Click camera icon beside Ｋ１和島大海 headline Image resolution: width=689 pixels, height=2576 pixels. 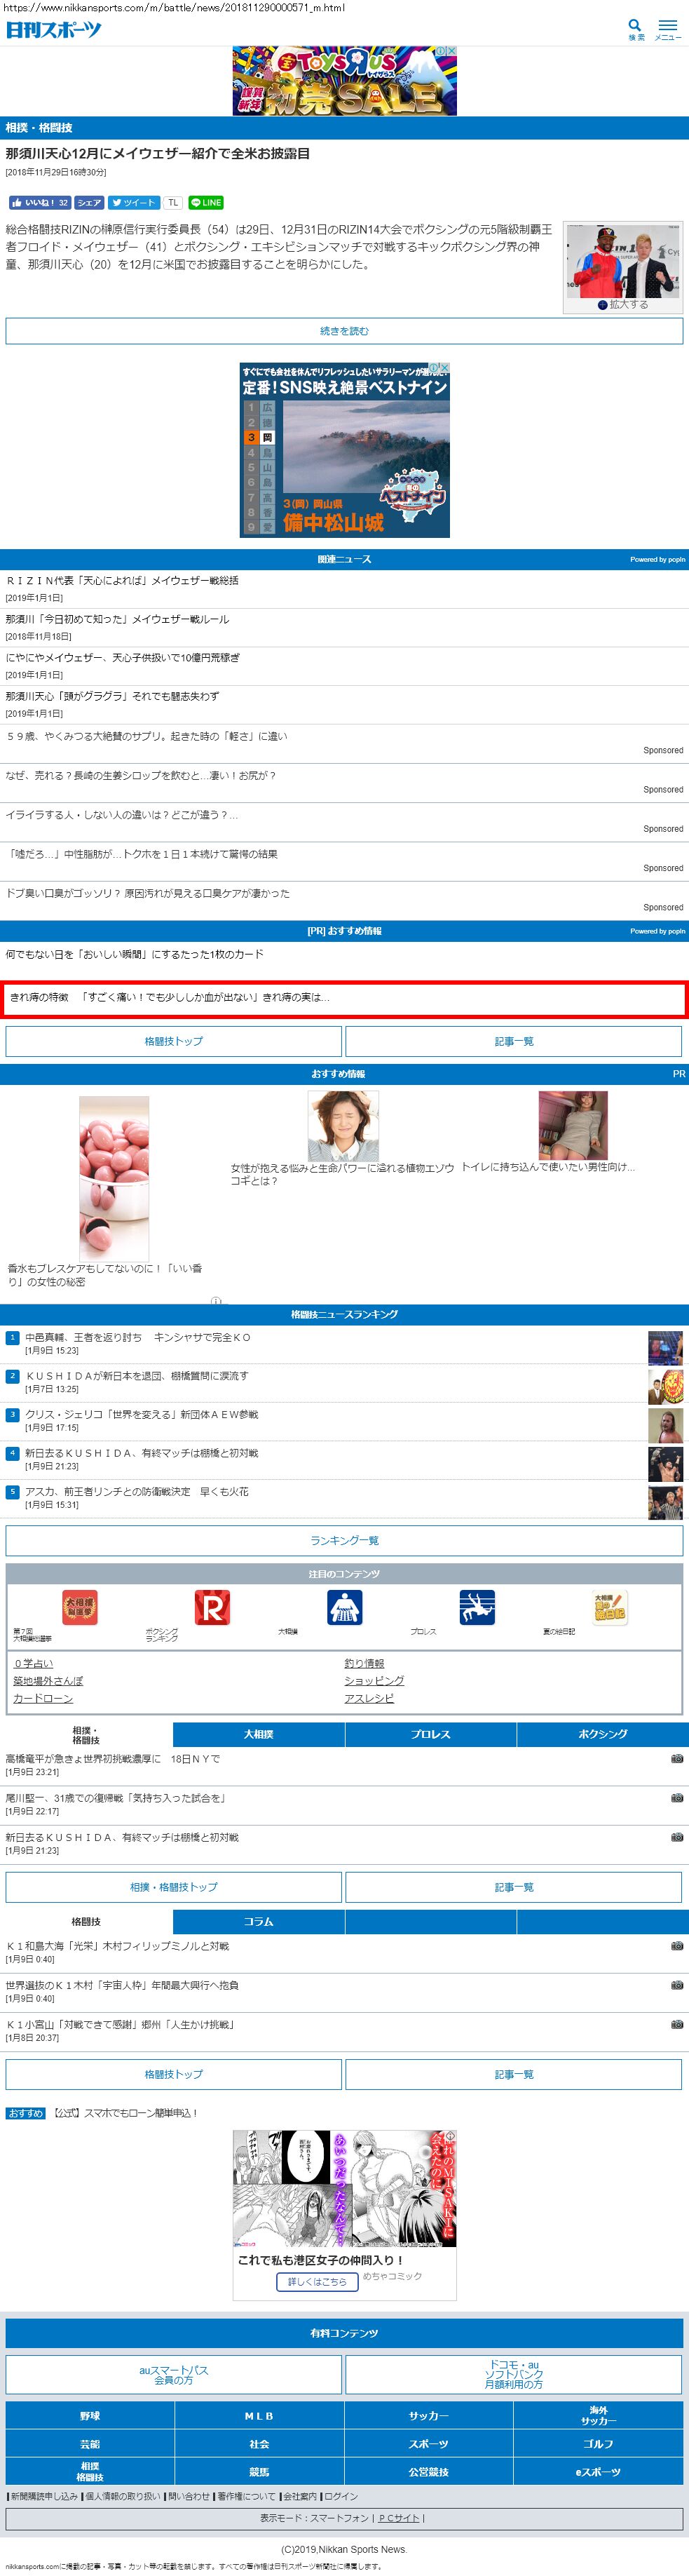tap(676, 1945)
